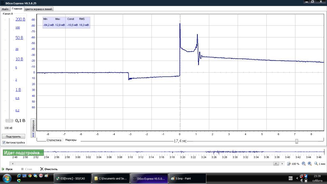Click the zoom out magnifier icon
The width and height of the screenshot is (327, 184).
click(x=304, y=164)
